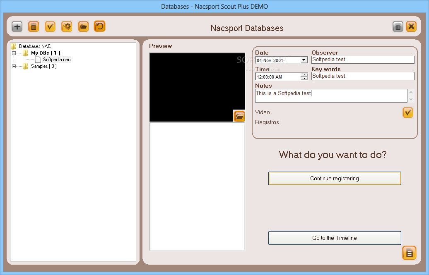Click into the Key words text field

(363, 76)
